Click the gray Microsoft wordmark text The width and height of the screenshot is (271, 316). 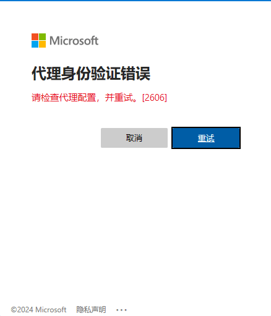pyautogui.click(x=74, y=41)
